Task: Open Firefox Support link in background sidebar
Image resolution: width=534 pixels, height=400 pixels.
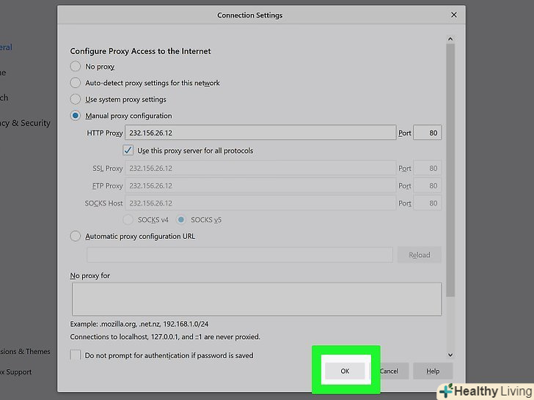Action: [15, 372]
